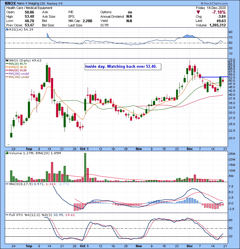
Task: Click the -2.5 label on the MACD axis
Action: click(231, 209)
